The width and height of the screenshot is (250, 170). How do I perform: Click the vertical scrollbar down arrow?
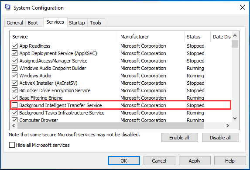235,118
